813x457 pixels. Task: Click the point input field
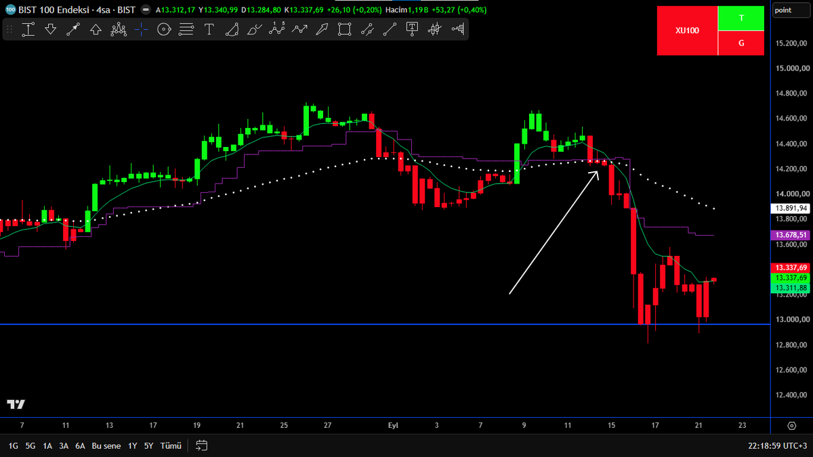click(790, 10)
